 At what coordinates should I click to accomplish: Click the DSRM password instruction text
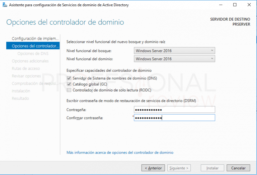point(131,101)
